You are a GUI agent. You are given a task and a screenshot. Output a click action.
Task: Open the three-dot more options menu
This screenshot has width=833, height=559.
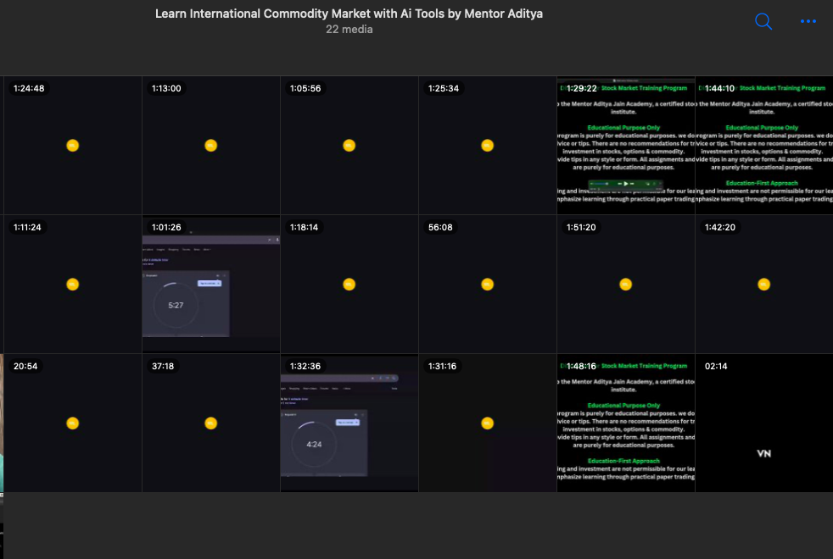[x=808, y=22]
